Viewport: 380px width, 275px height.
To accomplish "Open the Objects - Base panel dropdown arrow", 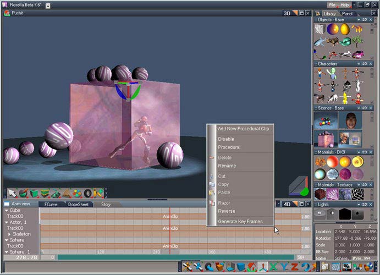I will (x=358, y=19).
